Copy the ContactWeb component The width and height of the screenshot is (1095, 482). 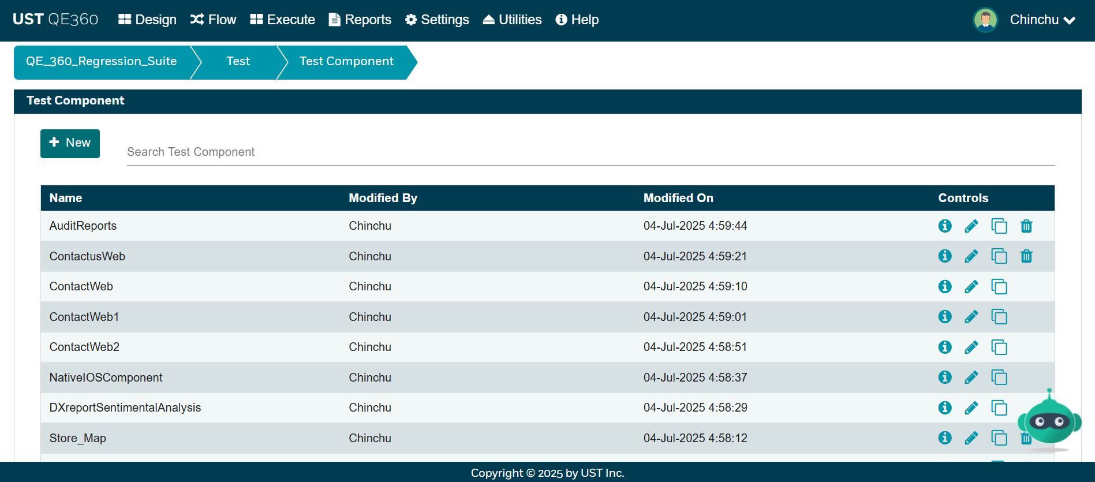(x=999, y=286)
